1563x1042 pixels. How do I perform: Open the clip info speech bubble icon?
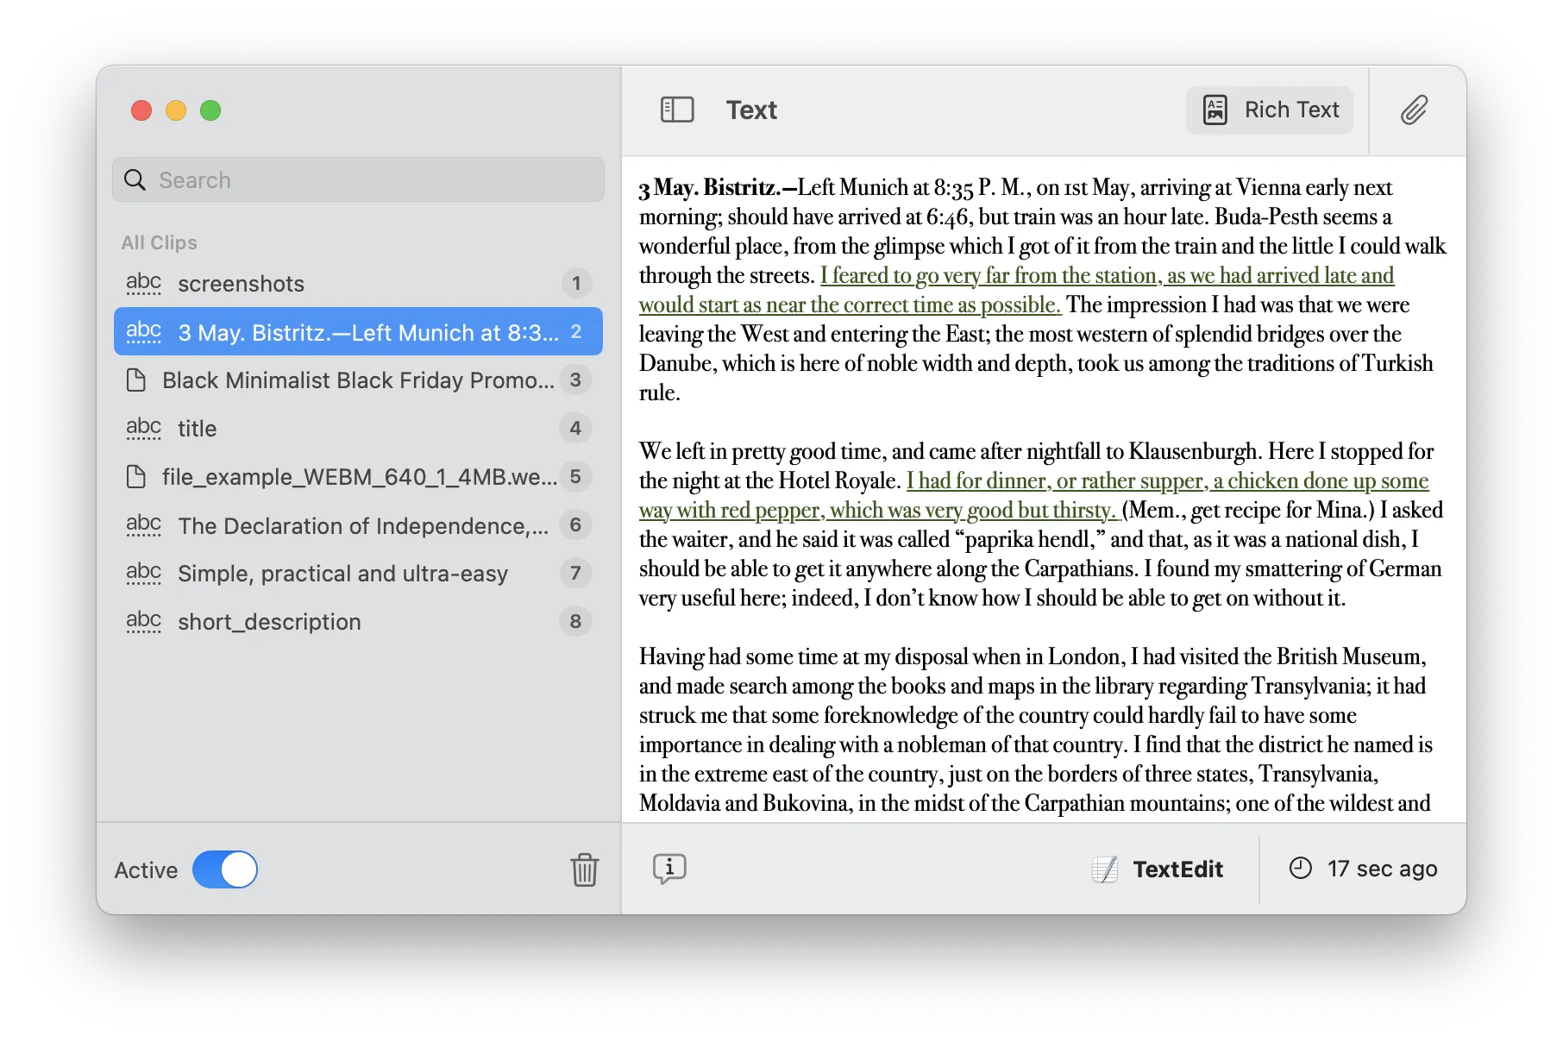pos(669,869)
